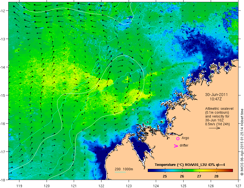
Task: Click longitude axis label 120
Action: pyautogui.click(x=47, y=186)
